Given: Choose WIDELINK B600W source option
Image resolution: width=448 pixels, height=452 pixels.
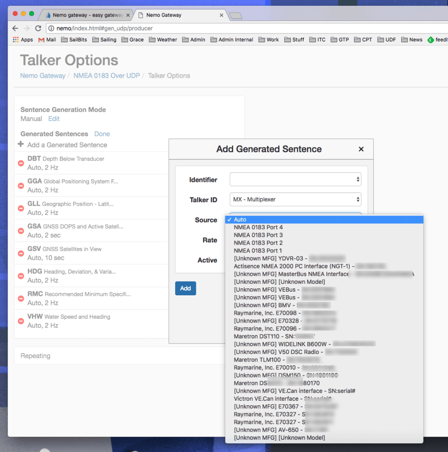Looking at the screenshot, I should (324, 344).
